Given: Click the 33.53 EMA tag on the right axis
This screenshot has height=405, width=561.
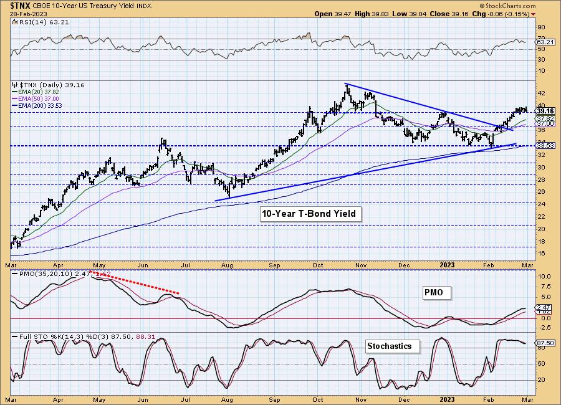Looking at the screenshot, I should (545, 145).
